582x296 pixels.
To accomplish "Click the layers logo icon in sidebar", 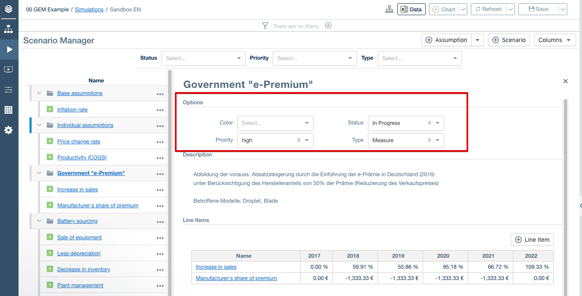I will [x=9, y=9].
